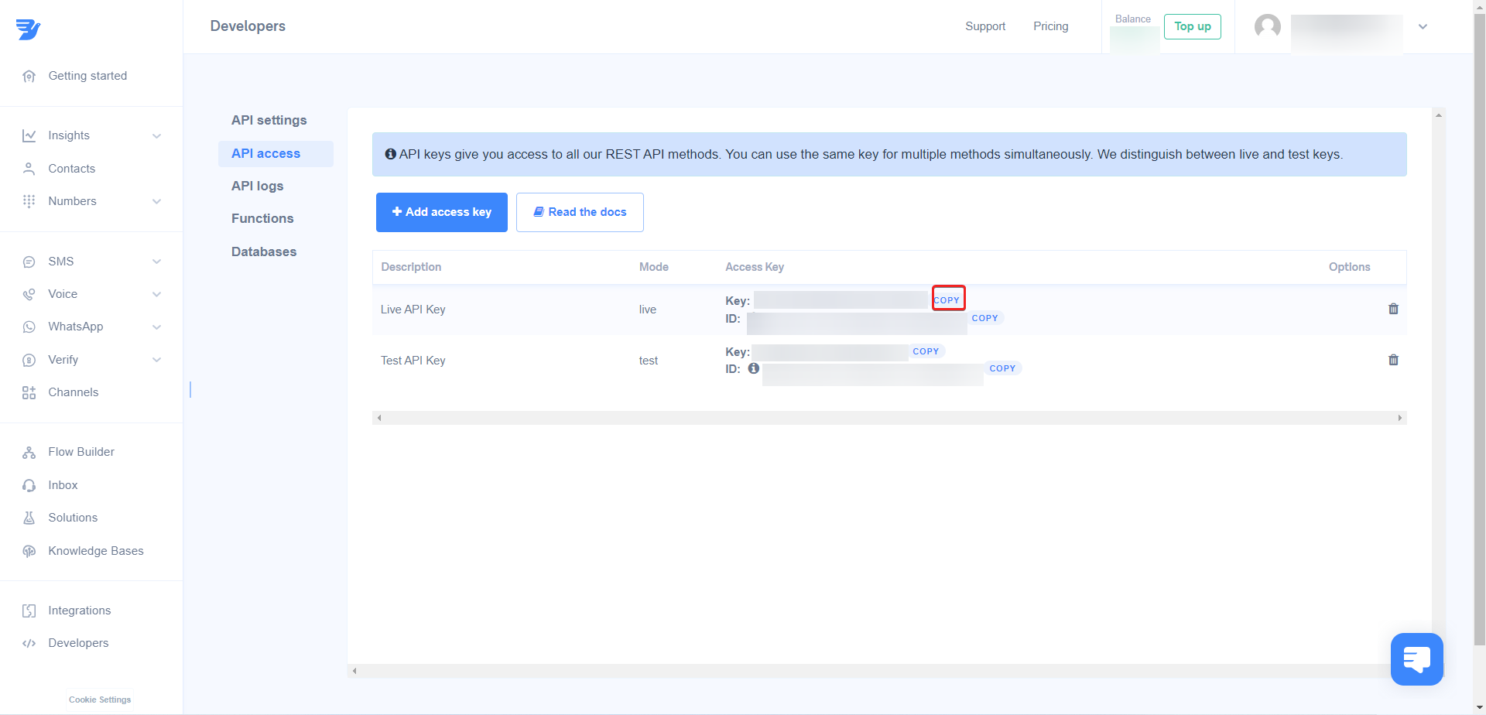Delete the Live API Key with trash icon
This screenshot has height=715, width=1486.
tap(1393, 309)
